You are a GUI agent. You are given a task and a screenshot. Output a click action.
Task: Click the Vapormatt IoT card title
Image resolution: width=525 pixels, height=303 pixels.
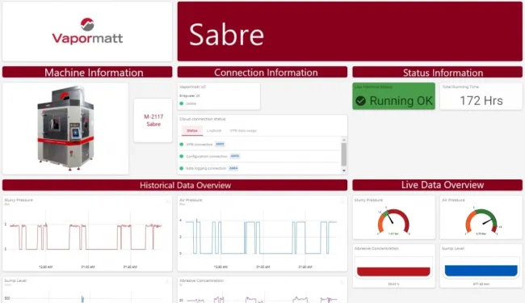(x=192, y=86)
